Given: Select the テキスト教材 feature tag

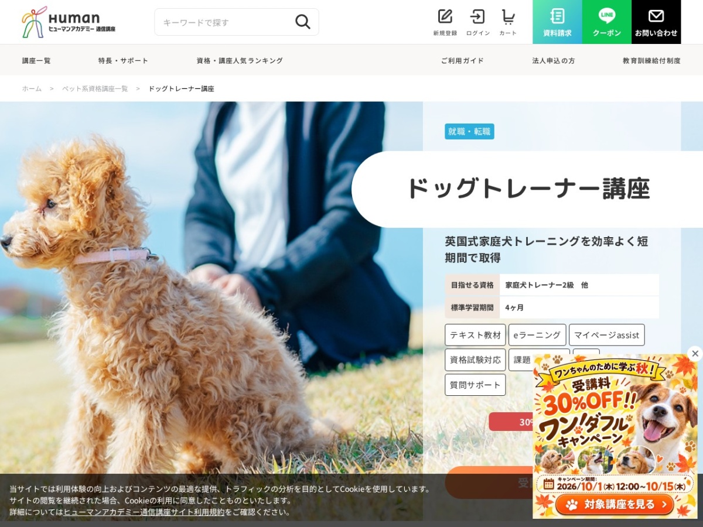Looking at the screenshot, I should point(475,335).
